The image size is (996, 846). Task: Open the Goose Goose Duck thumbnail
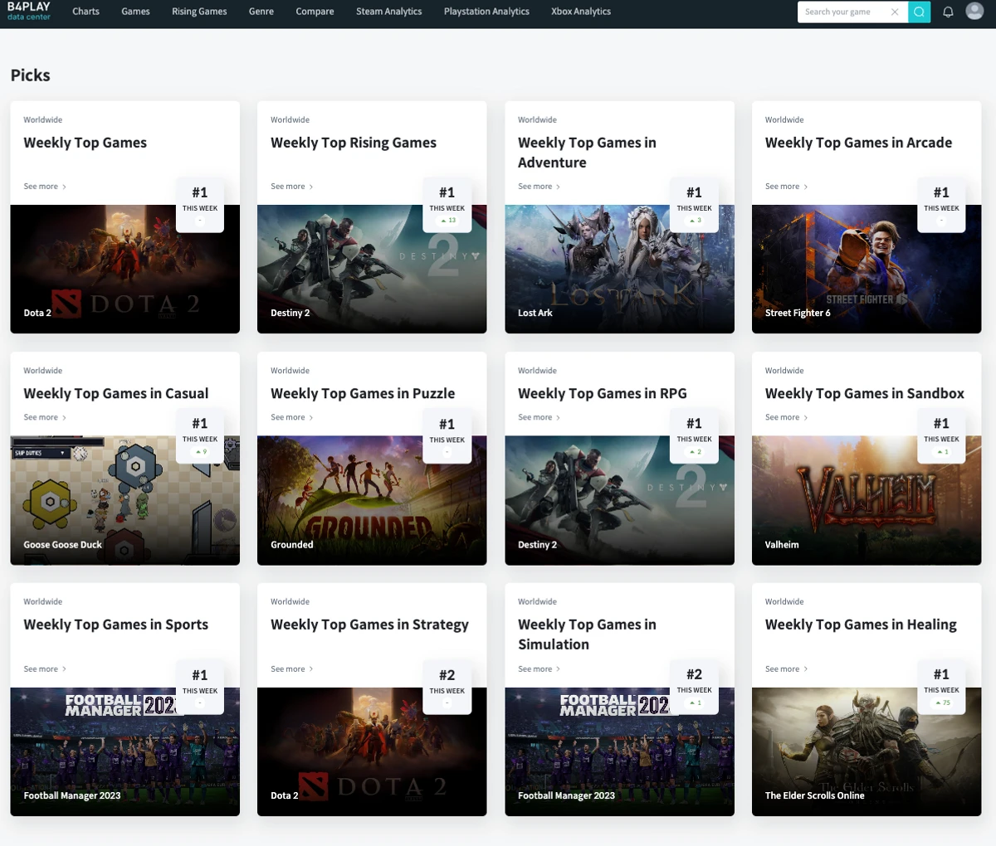pos(124,501)
